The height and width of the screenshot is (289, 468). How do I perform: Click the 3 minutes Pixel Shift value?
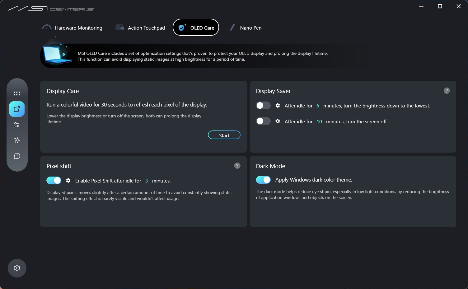(x=147, y=181)
